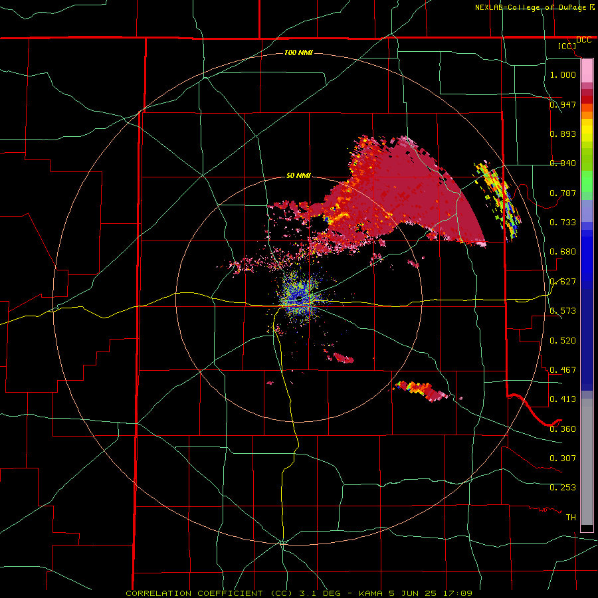Click the "100 NMI" range ring label
This screenshot has width=598, height=598.
[x=298, y=52]
